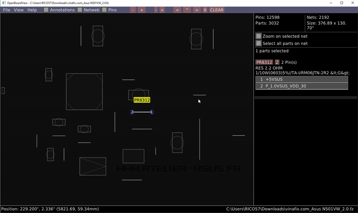The image size is (358, 213).
Task: Toggle the Pins checkbox
Action: (104, 10)
